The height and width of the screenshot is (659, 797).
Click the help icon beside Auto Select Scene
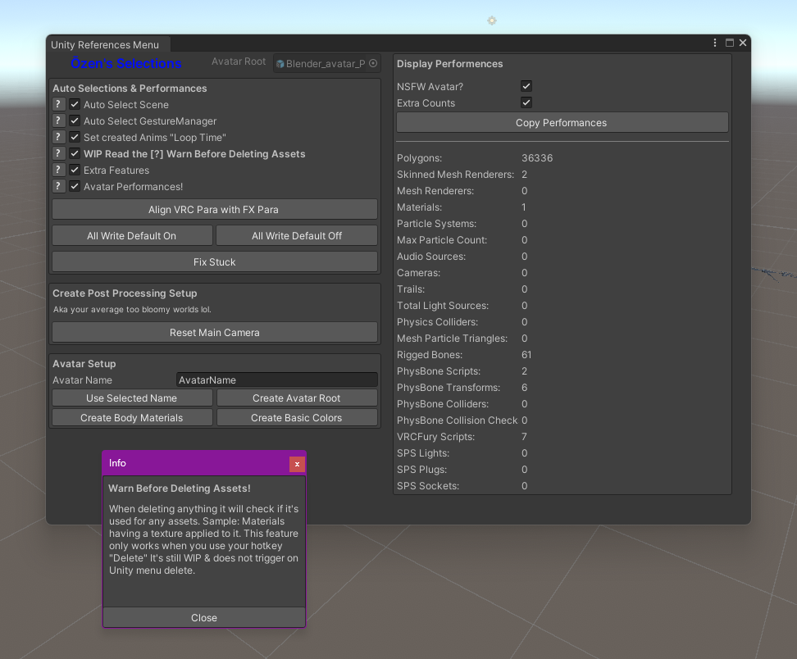(58, 105)
